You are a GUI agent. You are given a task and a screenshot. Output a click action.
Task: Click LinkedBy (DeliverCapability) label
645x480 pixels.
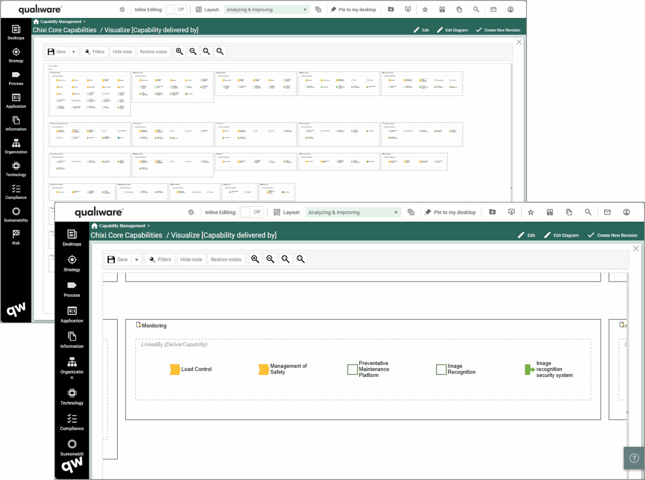coord(174,344)
